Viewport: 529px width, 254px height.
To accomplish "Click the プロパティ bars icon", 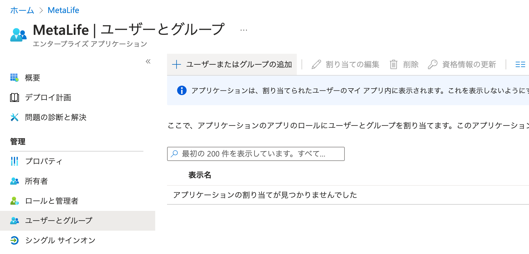I will (15, 161).
